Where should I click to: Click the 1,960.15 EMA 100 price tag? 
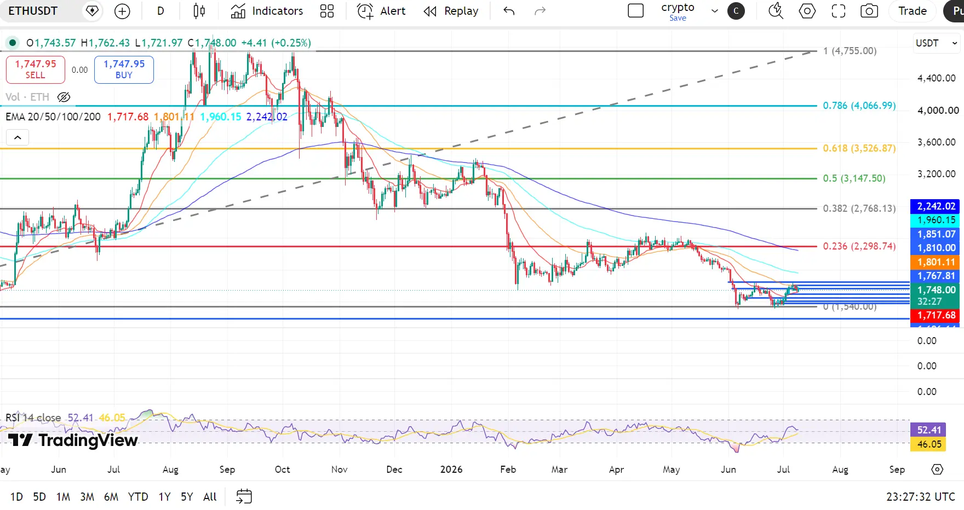pyautogui.click(x=936, y=220)
